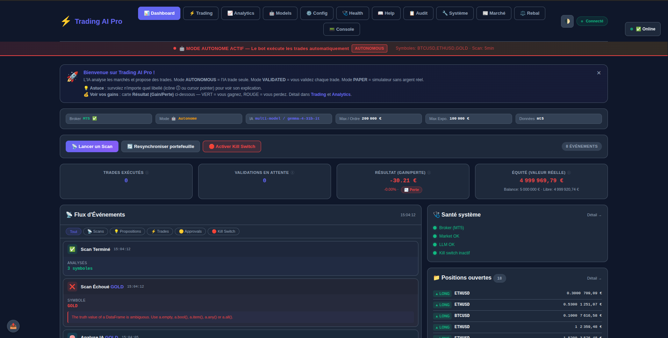Open the Analytics tab
This screenshot has height=338, width=668.
240,13
